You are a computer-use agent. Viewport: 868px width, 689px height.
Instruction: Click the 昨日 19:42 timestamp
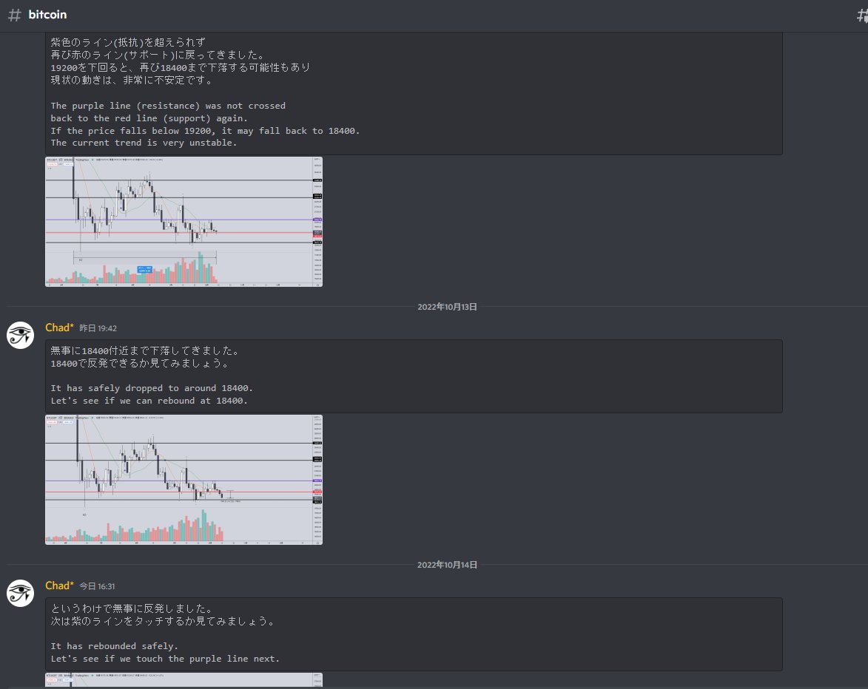(x=98, y=328)
